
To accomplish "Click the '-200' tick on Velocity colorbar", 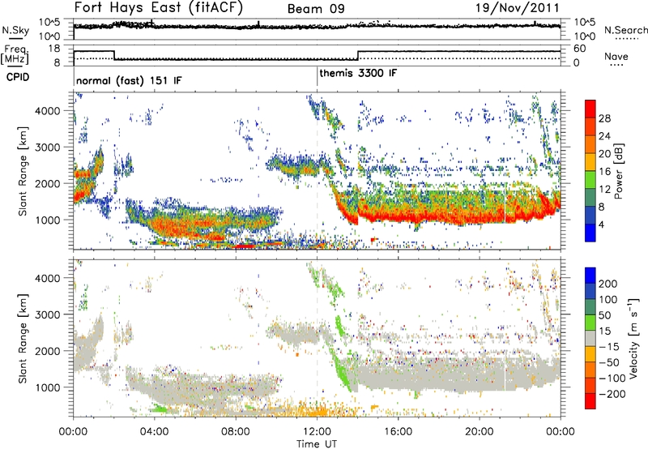I will pos(612,394).
